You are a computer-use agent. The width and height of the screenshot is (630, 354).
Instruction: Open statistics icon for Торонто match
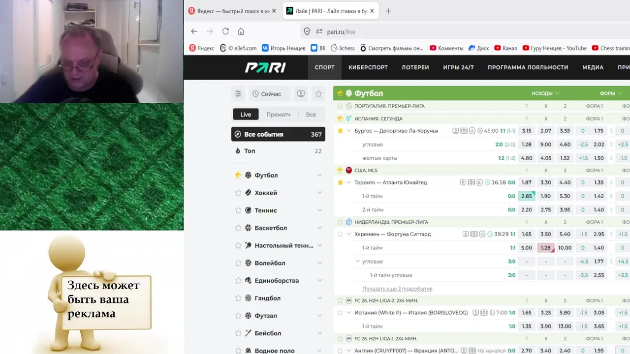(480, 182)
